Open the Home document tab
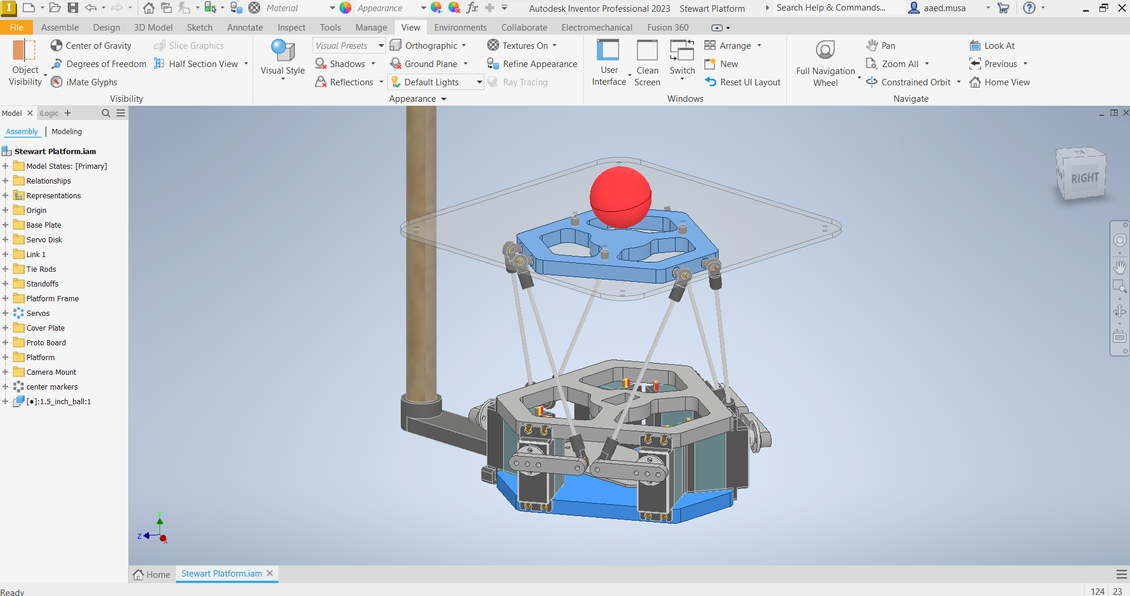 [x=152, y=575]
